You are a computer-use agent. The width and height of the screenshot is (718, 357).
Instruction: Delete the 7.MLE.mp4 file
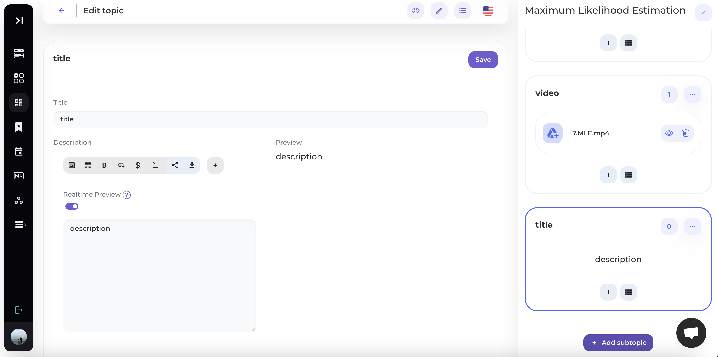point(686,133)
